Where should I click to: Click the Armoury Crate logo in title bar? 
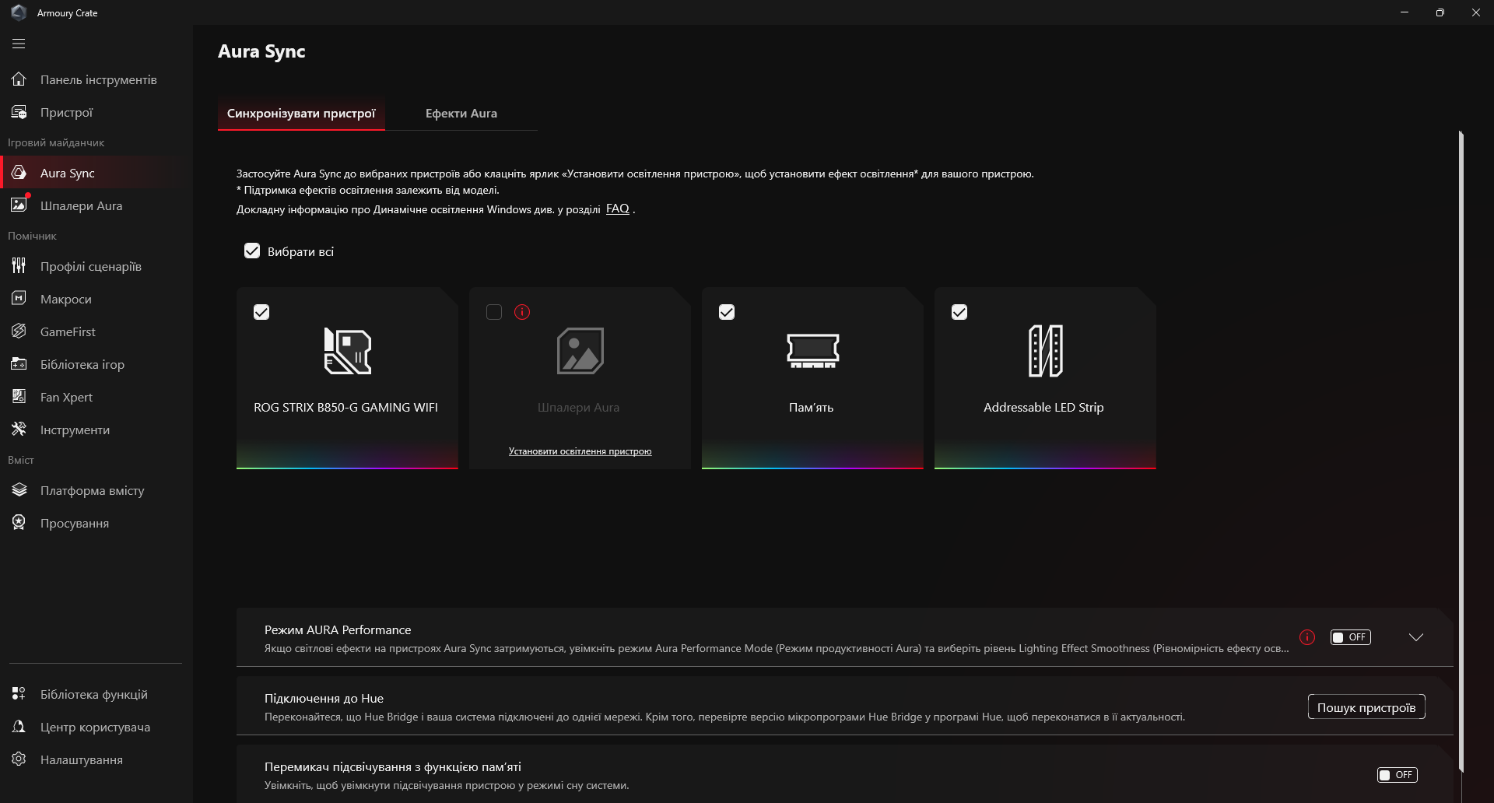(x=19, y=12)
